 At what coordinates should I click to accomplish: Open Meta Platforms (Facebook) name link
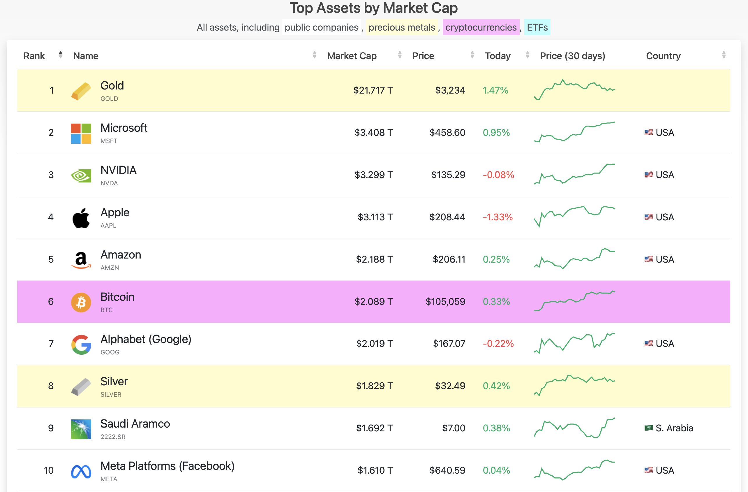click(167, 465)
